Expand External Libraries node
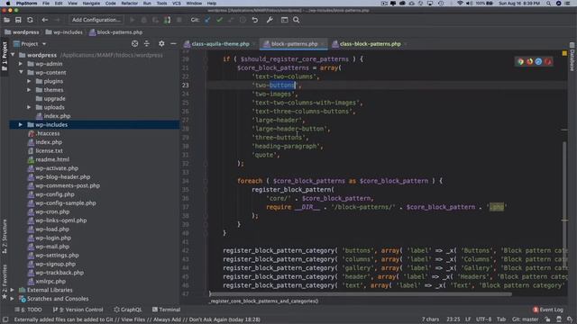Viewport: 577px width, 324px height. pos(12,290)
